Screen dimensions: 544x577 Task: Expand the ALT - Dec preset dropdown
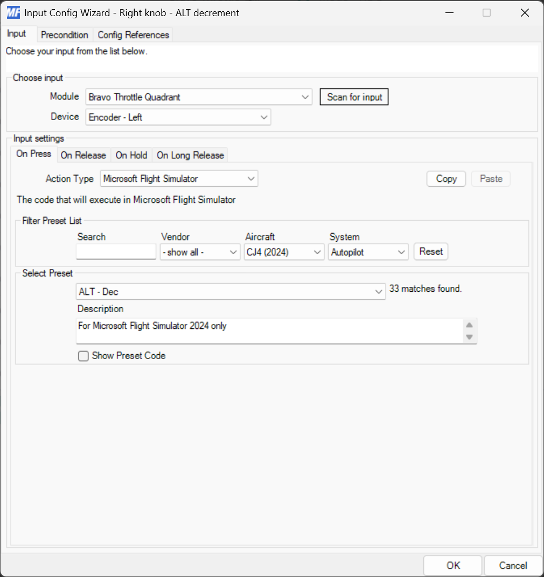click(231, 291)
